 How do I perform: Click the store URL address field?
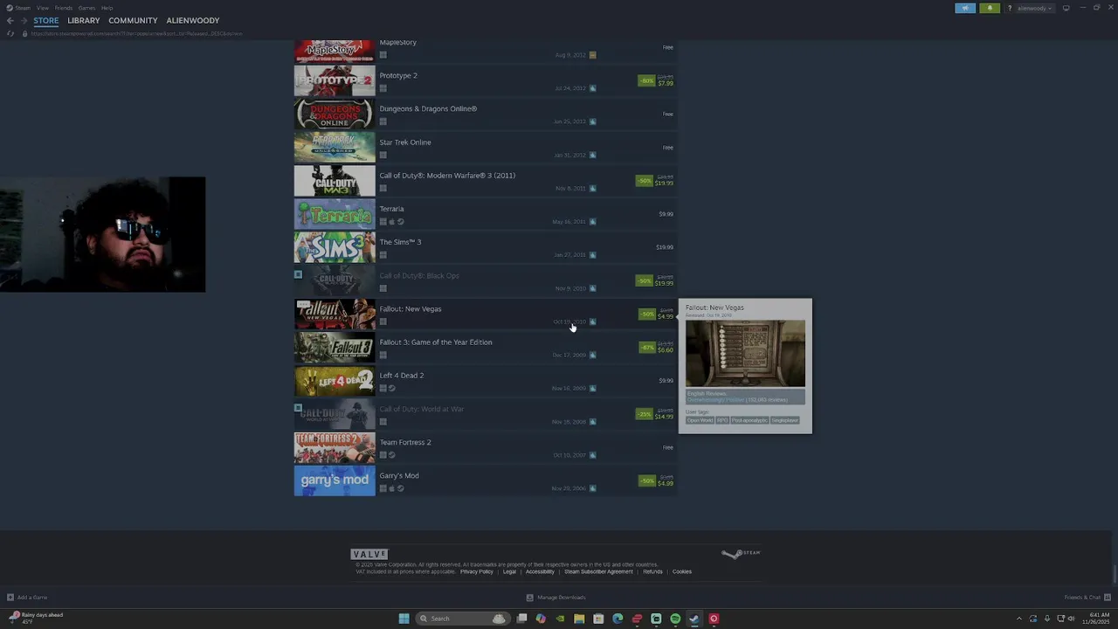click(135, 33)
